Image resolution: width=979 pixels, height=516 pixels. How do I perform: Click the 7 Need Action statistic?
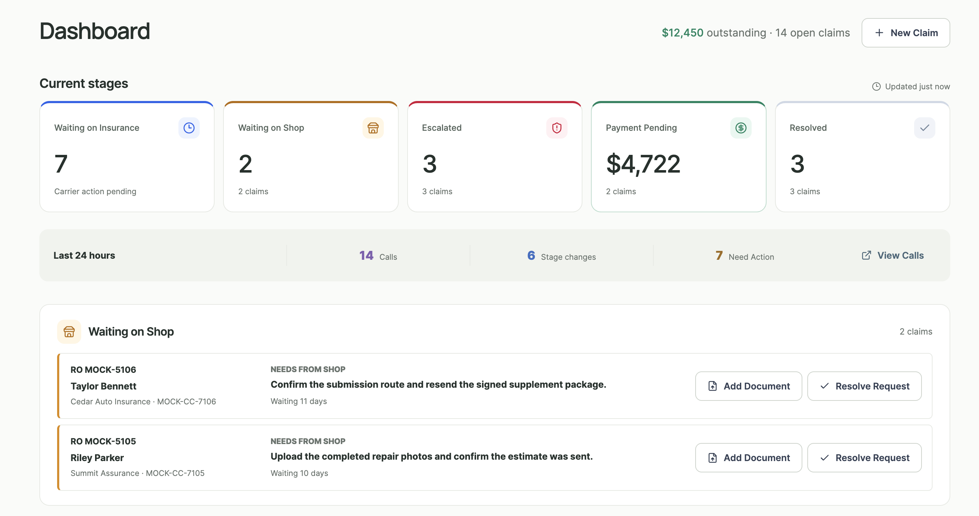pyautogui.click(x=745, y=256)
